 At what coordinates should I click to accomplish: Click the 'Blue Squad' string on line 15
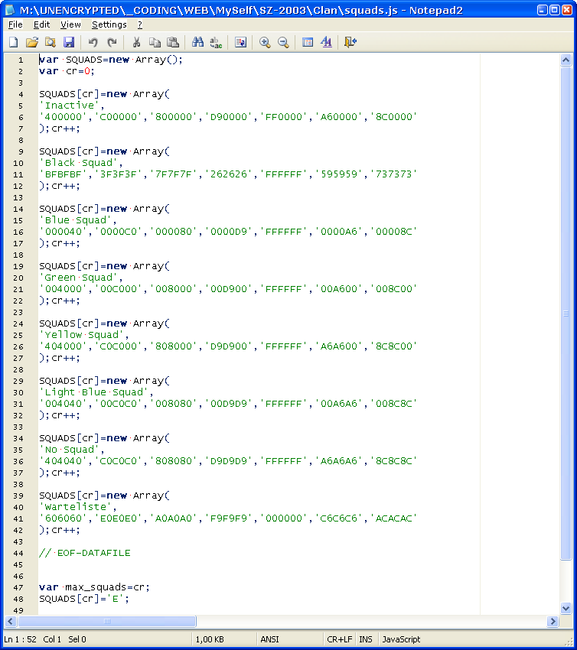pyautogui.click(x=76, y=220)
